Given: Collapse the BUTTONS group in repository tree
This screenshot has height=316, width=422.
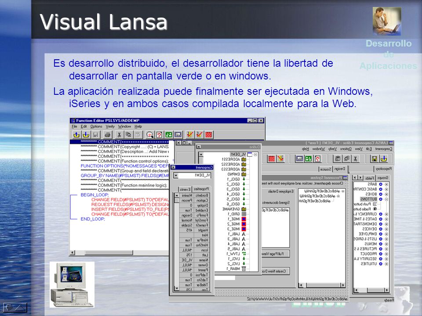Looking at the screenshot, I should tap(386, 199).
